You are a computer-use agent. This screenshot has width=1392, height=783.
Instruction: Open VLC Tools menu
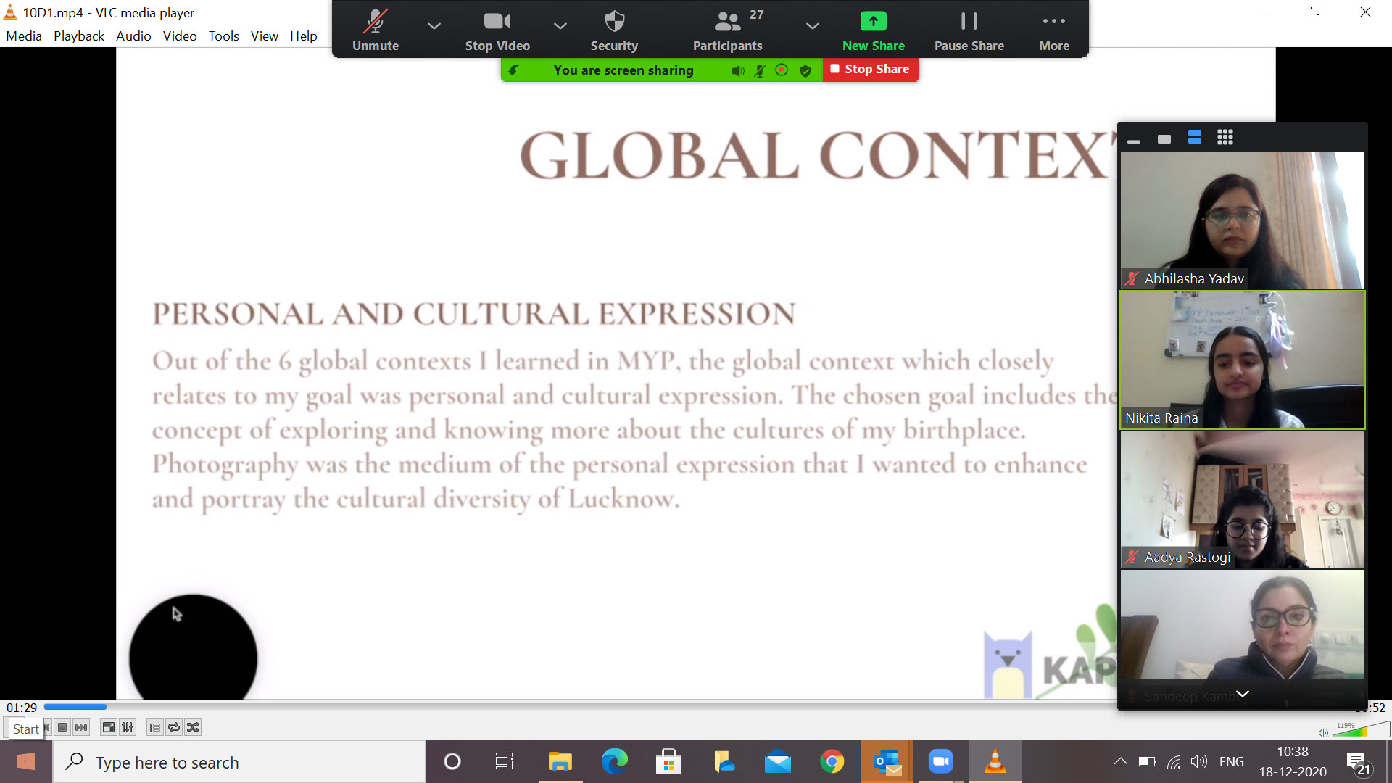tap(223, 36)
